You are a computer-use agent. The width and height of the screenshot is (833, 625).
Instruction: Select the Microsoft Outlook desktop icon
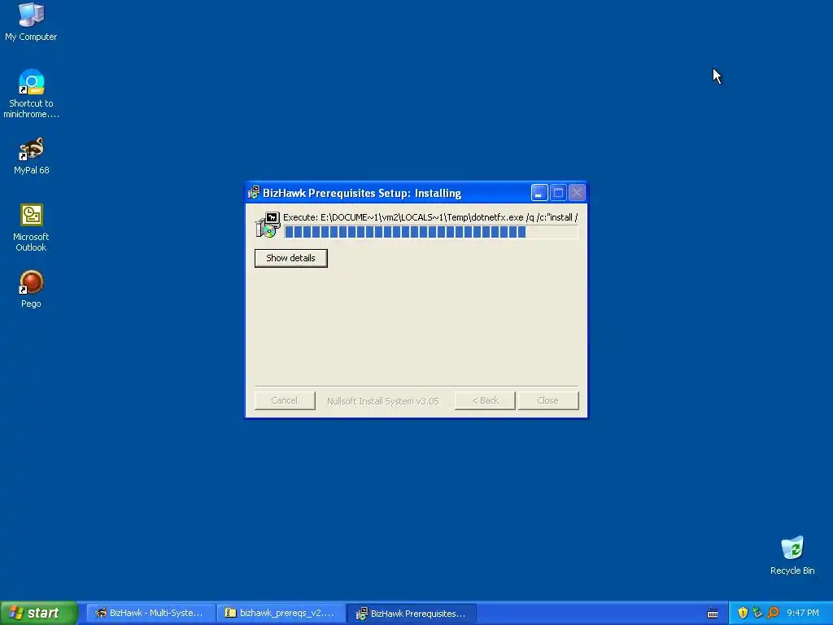(x=31, y=228)
